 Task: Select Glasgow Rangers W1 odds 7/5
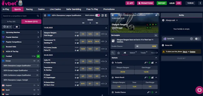pos(83,34)
